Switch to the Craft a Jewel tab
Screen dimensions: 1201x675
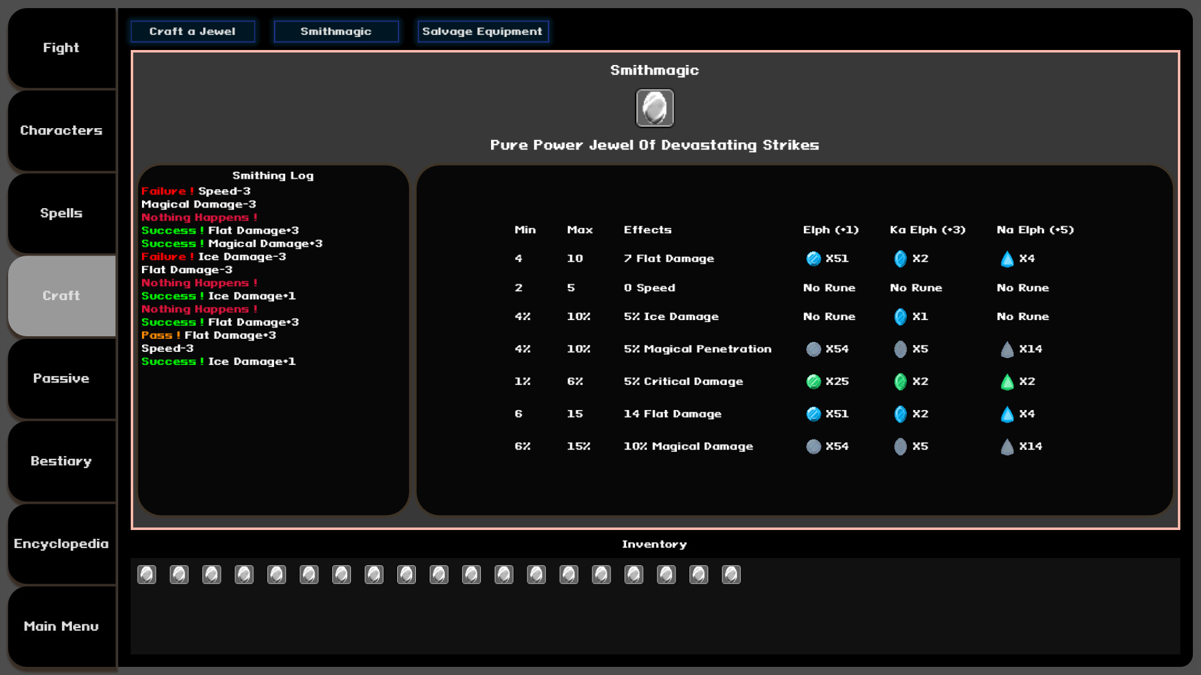[x=192, y=31]
